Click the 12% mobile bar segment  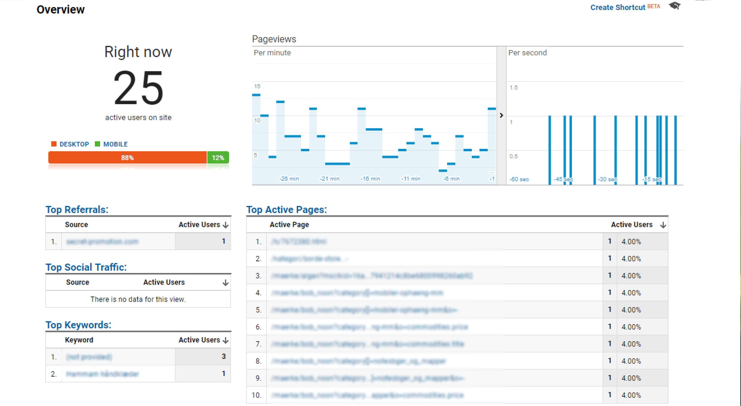218,158
